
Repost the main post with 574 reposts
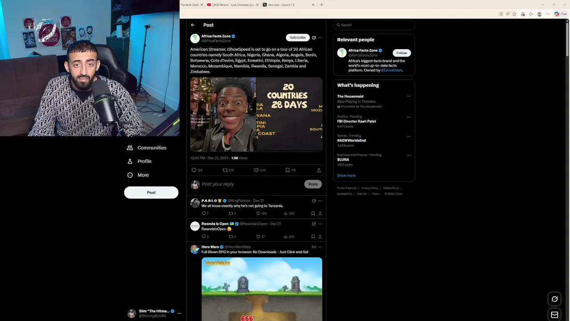[225, 170]
